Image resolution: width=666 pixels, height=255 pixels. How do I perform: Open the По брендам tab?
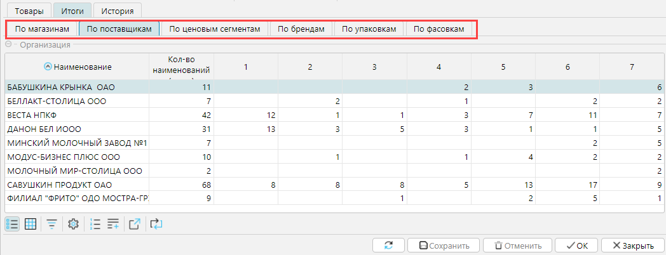click(301, 29)
